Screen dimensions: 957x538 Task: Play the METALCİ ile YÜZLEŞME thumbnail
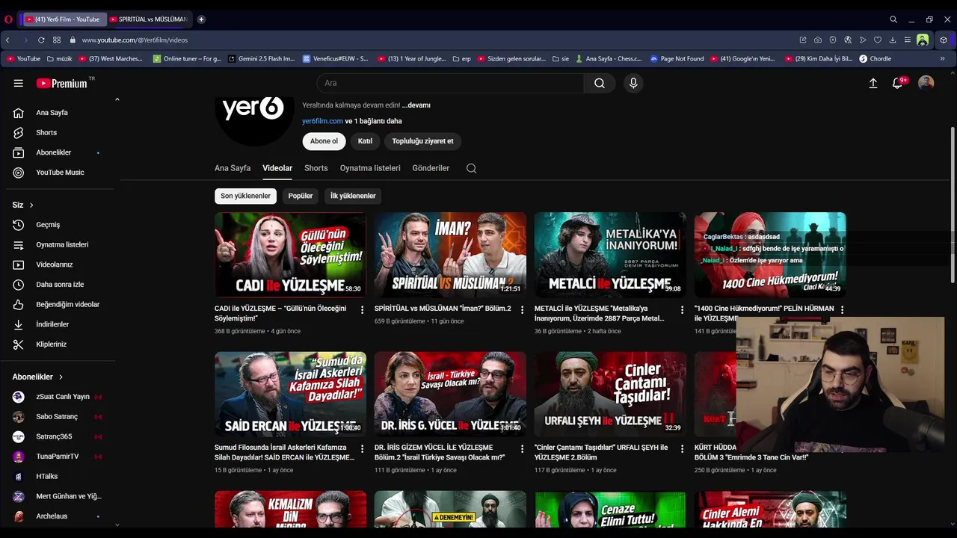pyautogui.click(x=610, y=255)
